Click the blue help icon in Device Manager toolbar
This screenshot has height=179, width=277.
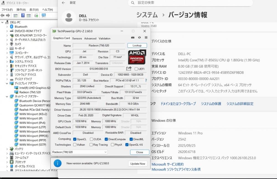[x=23, y=15]
